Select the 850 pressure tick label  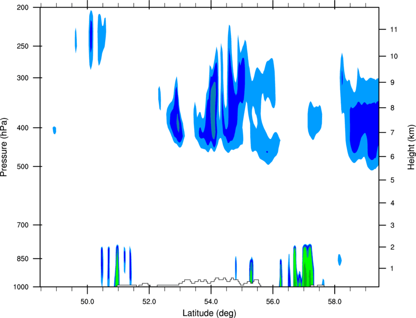click(x=23, y=259)
